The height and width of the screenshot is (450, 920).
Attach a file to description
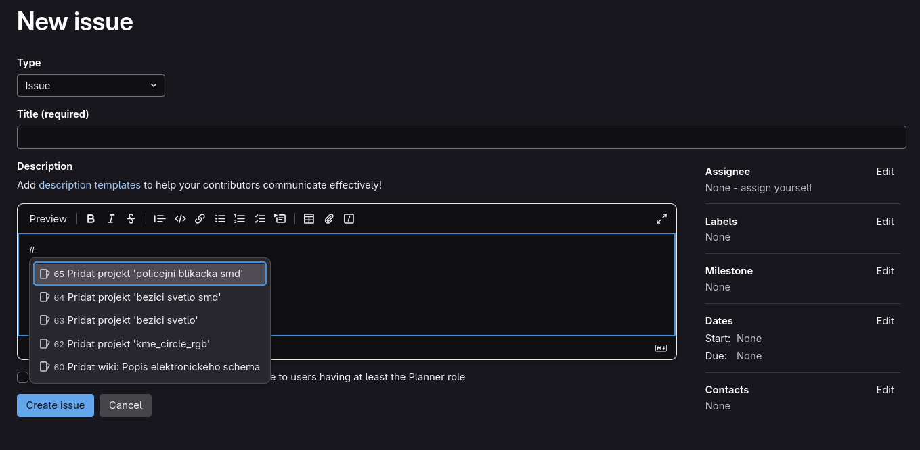(329, 219)
